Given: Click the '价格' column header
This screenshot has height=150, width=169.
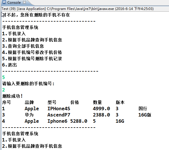Looking at the screenshot, I should click(x=75, y=102).
